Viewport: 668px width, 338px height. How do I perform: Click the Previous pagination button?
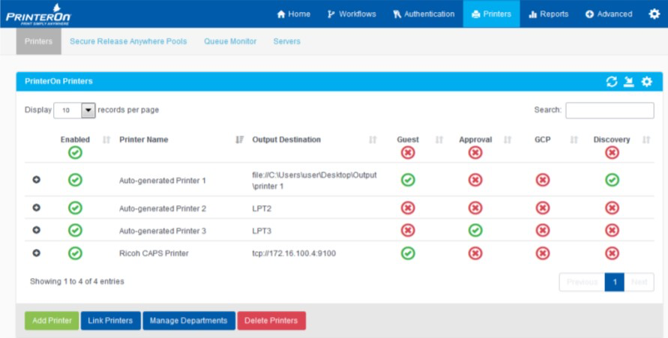click(582, 282)
